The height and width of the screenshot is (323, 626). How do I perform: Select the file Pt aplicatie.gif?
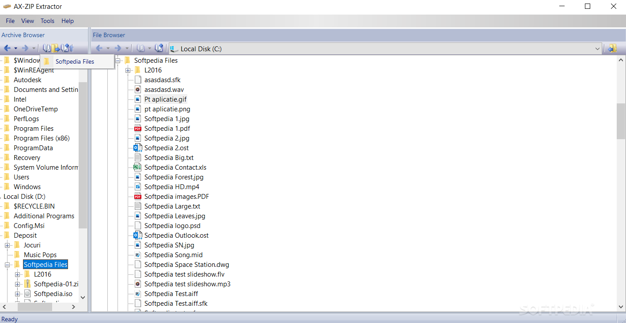point(165,99)
